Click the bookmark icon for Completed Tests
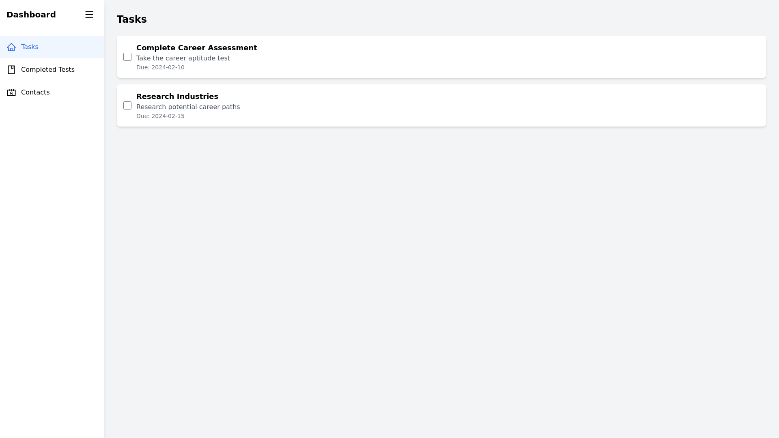This screenshot has width=779, height=438. pyautogui.click(x=11, y=70)
